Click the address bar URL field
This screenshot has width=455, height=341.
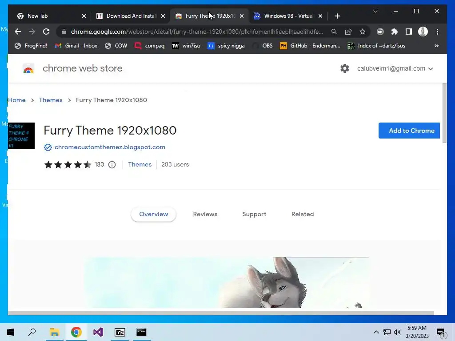click(197, 32)
